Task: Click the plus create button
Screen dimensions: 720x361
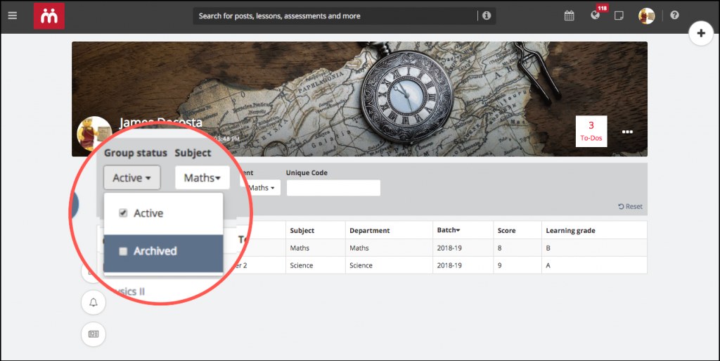Action: (701, 33)
